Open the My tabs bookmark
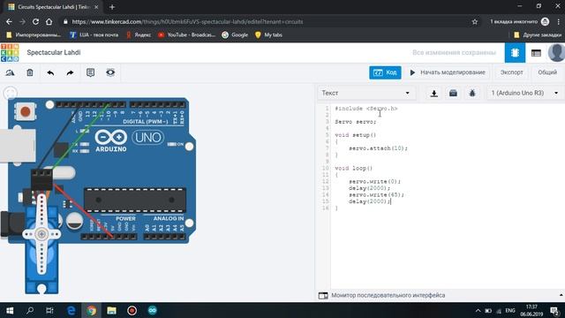This screenshot has height=318, width=565. 268,35
